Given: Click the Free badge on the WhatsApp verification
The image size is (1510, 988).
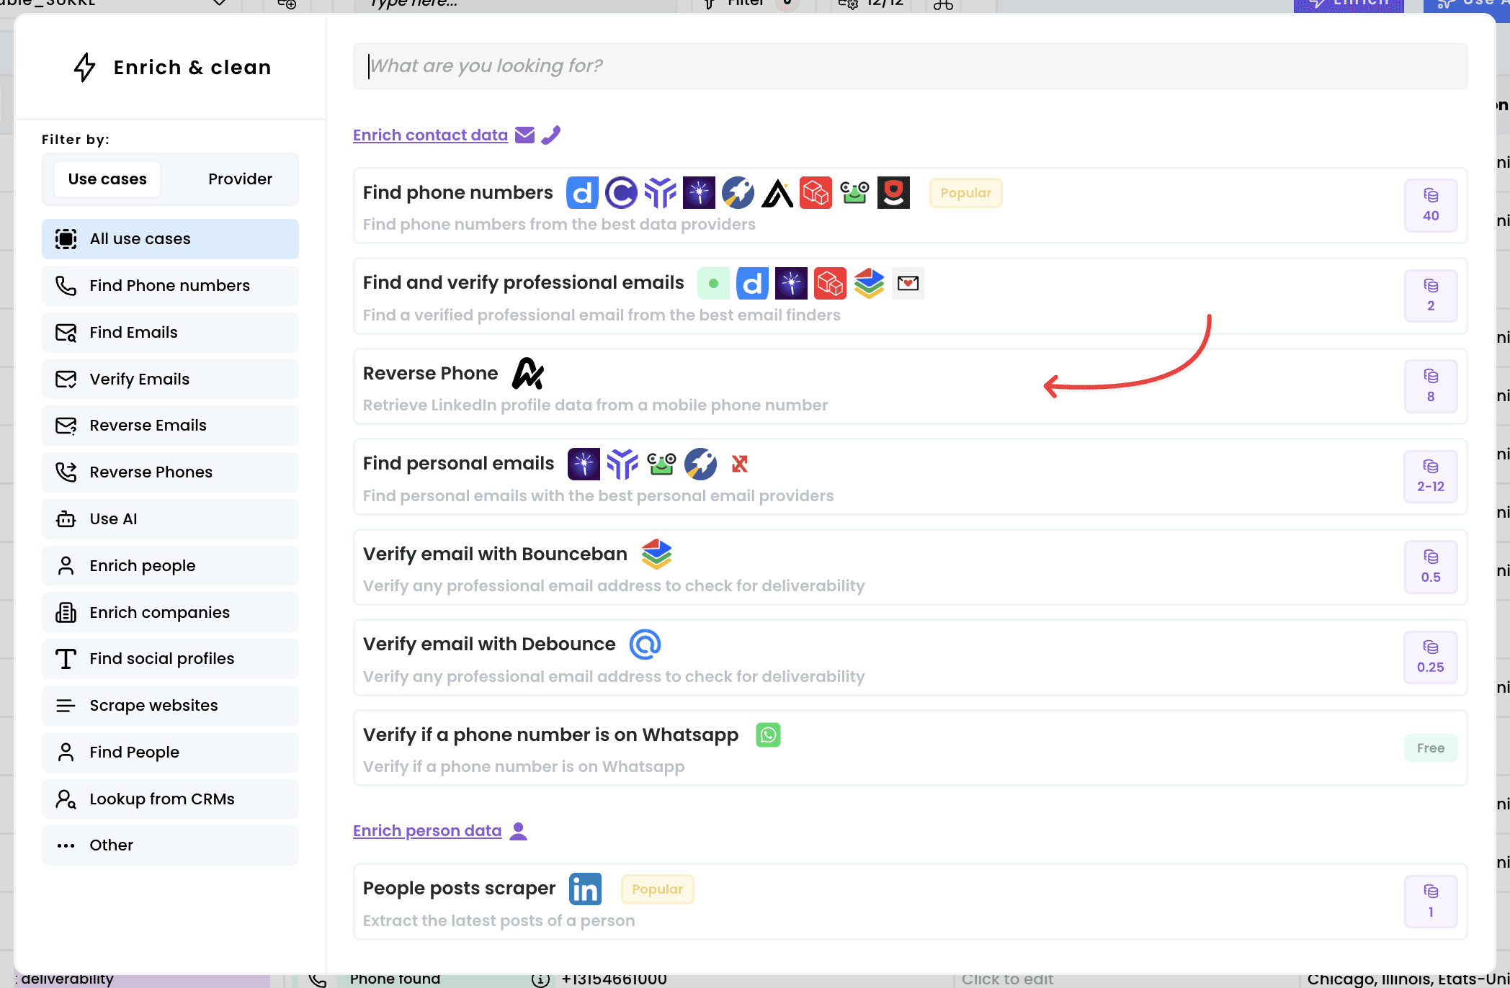Looking at the screenshot, I should [1430, 748].
